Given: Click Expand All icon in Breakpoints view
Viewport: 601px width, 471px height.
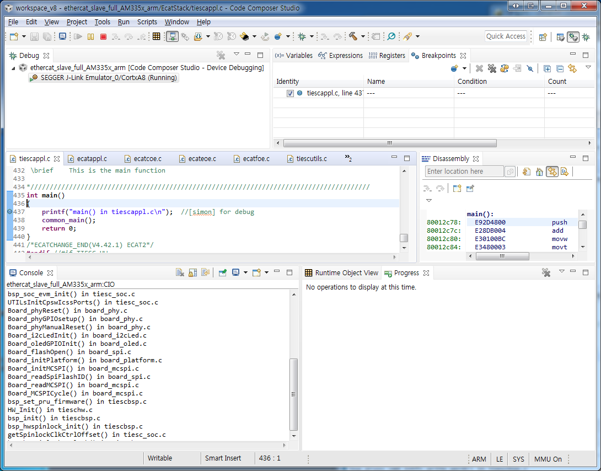Looking at the screenshot, I should coord(547,68).
